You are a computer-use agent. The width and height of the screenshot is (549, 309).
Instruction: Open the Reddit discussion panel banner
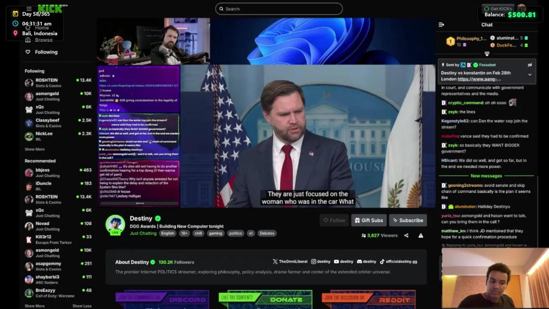pyautogui.click(x=368, y=300)
